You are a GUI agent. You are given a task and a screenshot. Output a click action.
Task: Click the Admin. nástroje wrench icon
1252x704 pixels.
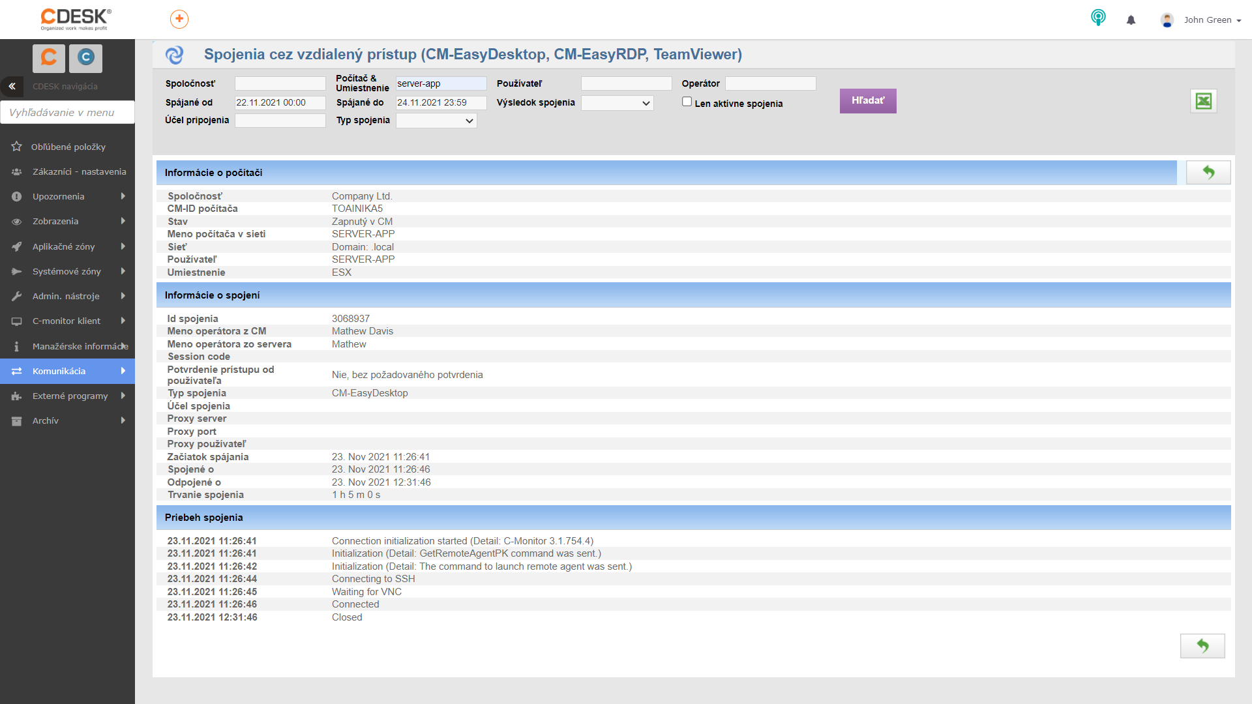tap(16, 296)
